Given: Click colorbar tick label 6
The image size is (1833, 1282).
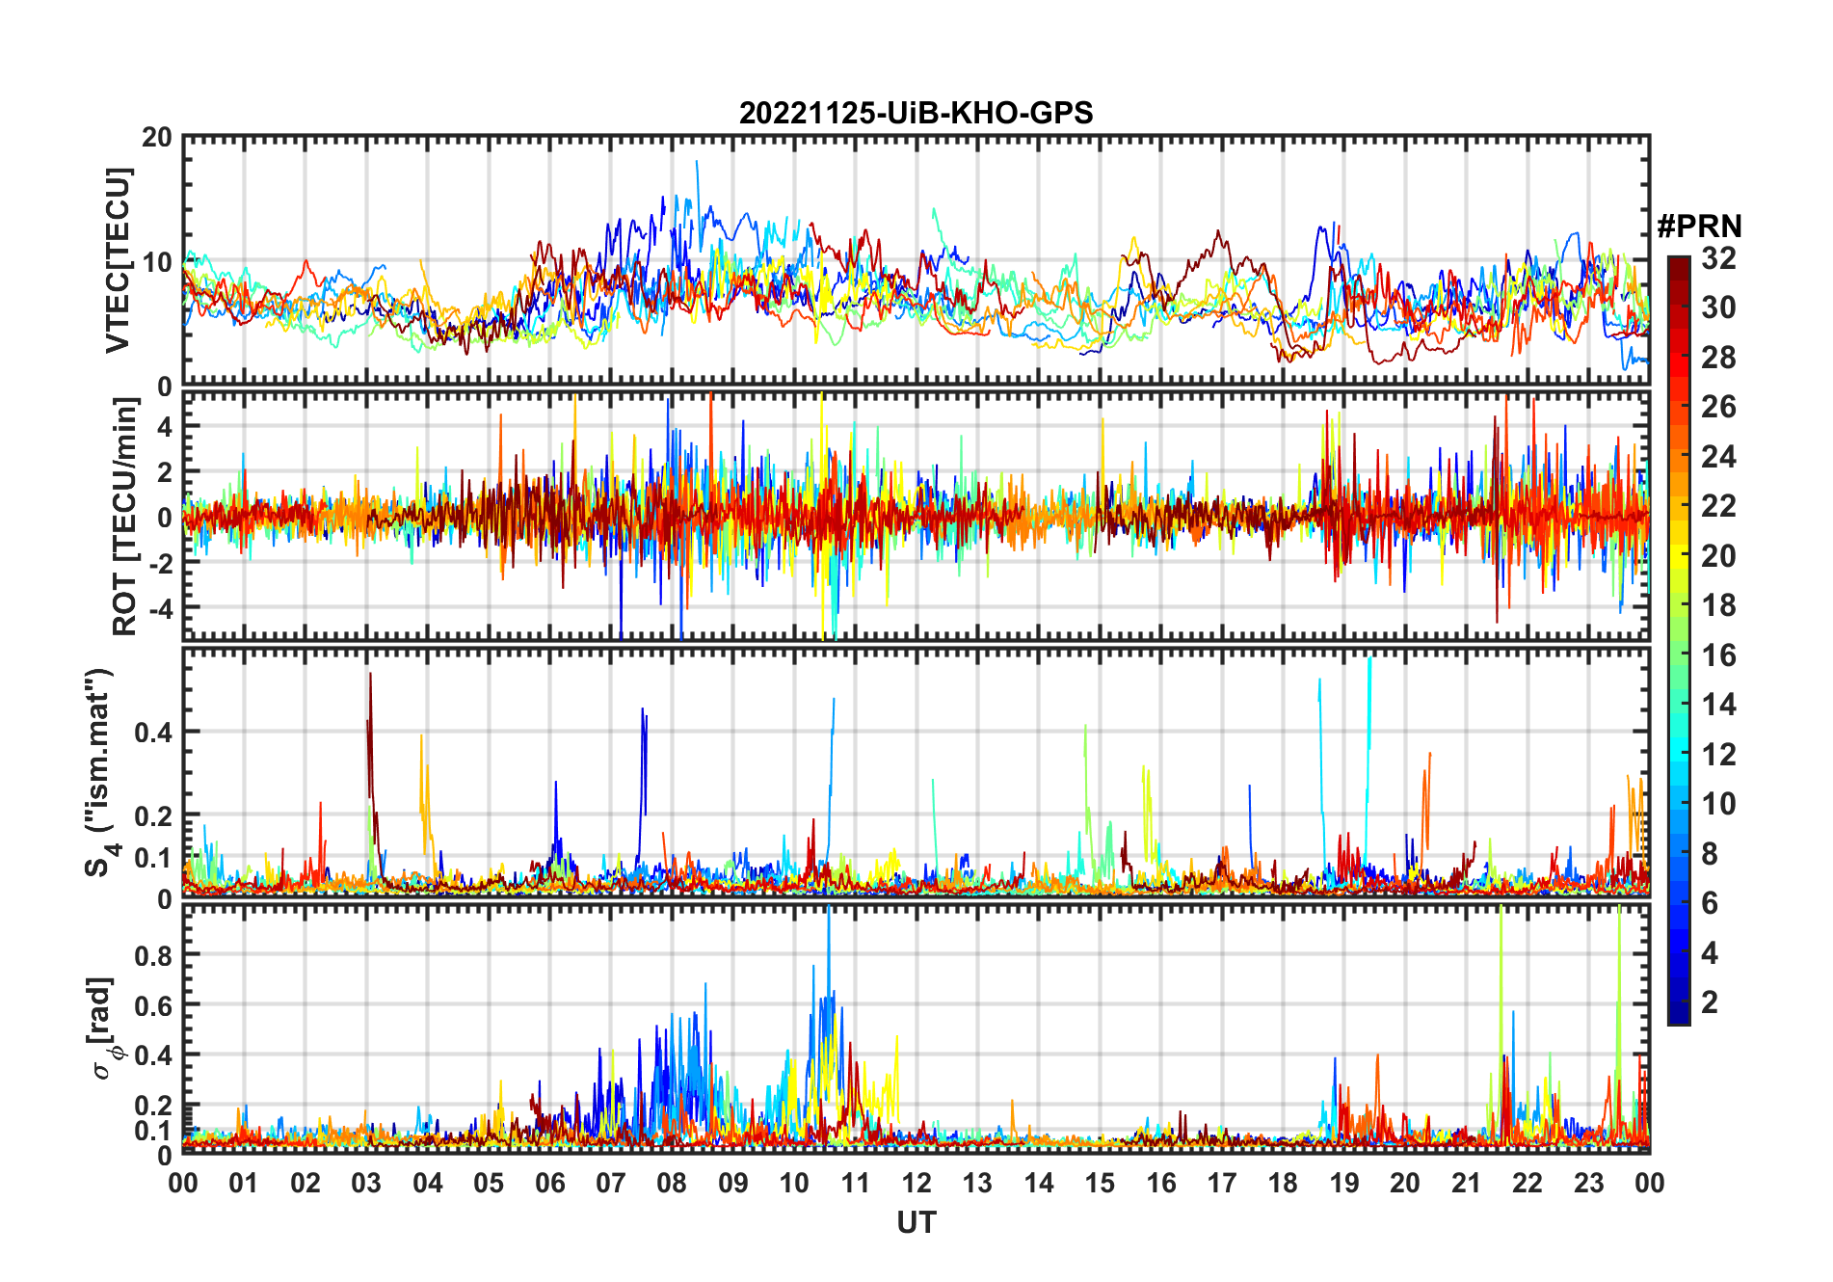Looking at the screenshot, I should point(1710,903).
